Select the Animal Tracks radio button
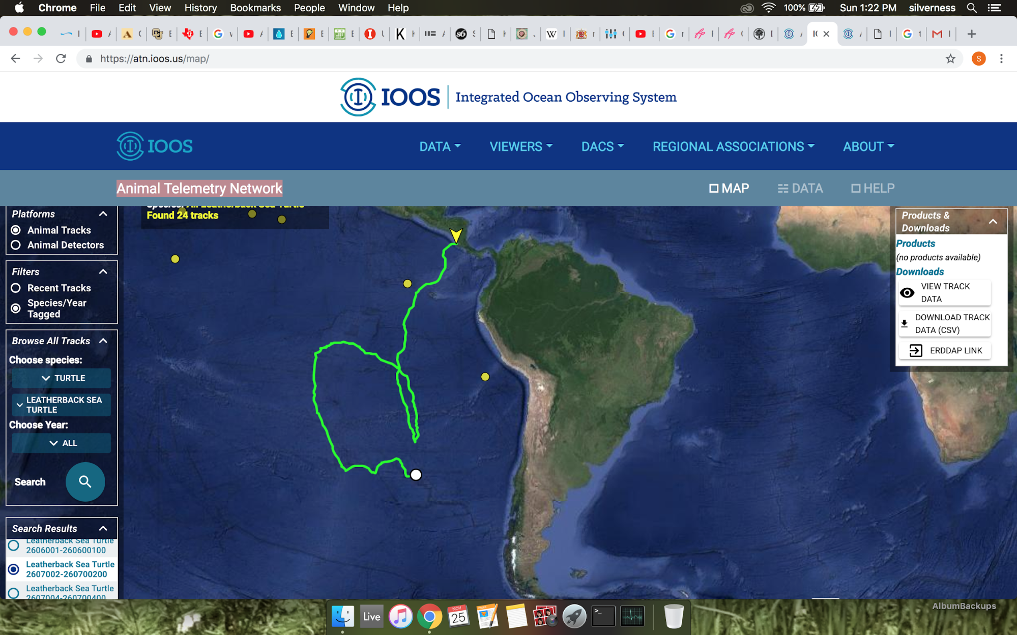The width and height of the screenshot is (1017, 635). [x=16, y=230]
